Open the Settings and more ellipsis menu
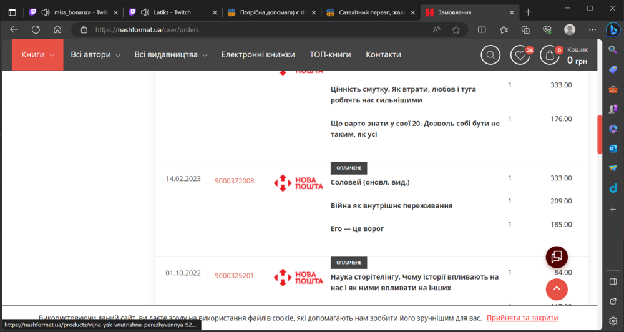The height and width of the screenshot is (332, 624). click(x=592, y=29)
